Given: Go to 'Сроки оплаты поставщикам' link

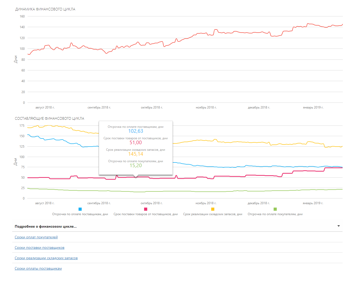Looking at the screenshot, I should click(x=38, y=268).
